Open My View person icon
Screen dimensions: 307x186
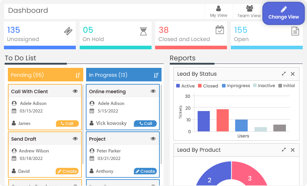[218, 9]
